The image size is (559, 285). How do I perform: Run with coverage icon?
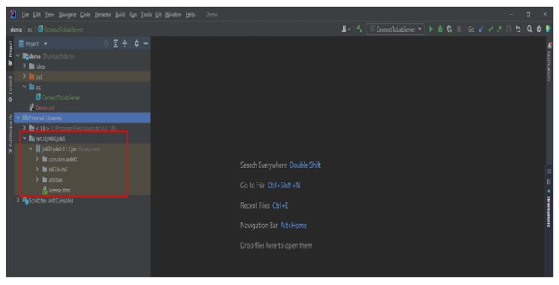(449, 29)
